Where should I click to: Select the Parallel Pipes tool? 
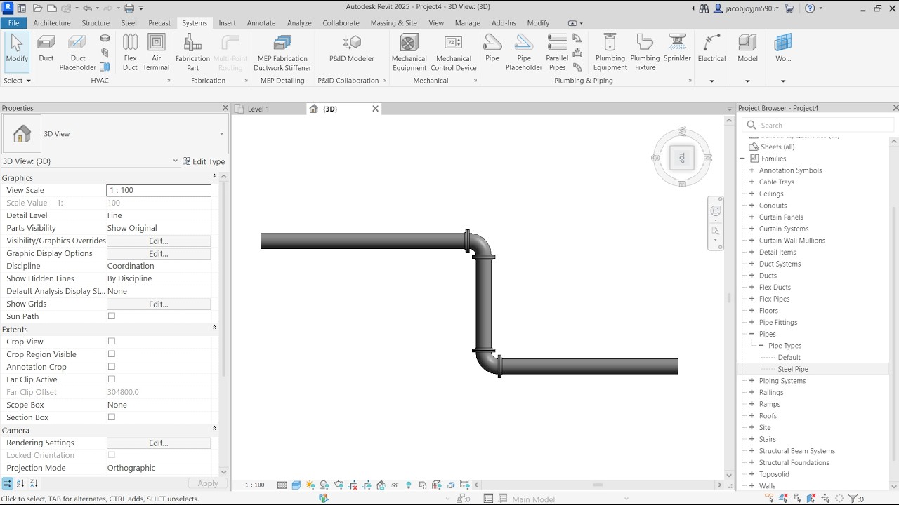(x=557, y=53)
